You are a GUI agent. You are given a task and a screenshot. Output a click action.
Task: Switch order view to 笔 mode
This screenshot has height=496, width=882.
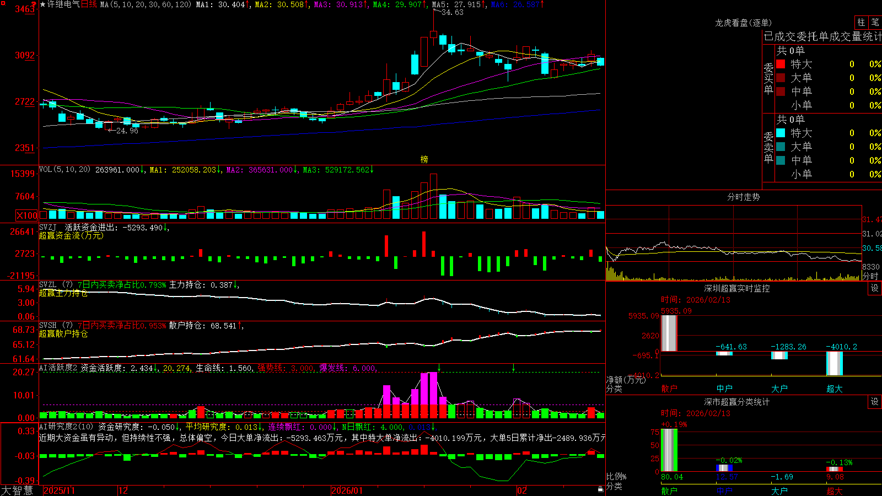[875, 23]
